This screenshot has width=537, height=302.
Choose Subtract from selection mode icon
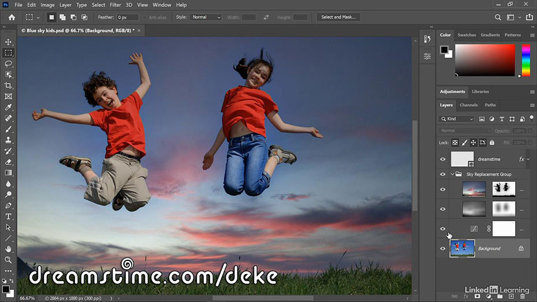tap(73, 17)
